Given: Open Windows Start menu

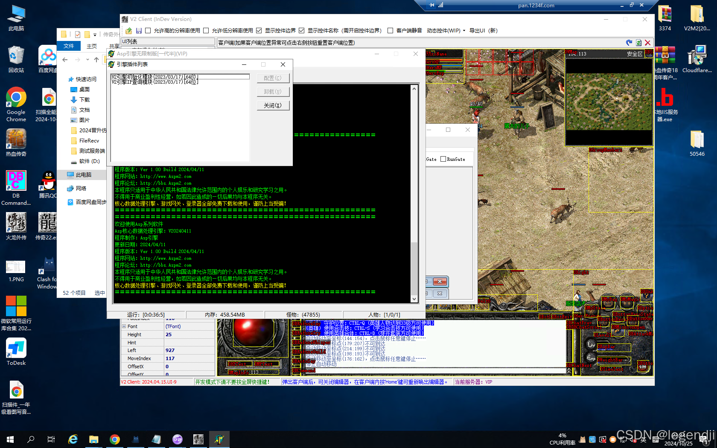Looking at the screenshot, I should 10,439.
